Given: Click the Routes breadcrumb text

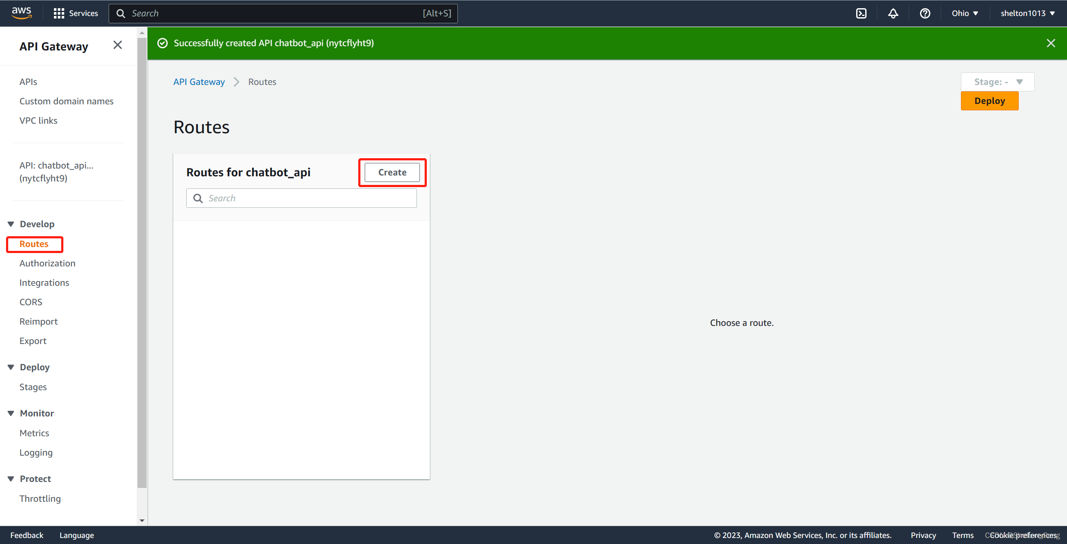Looking at the screenshot, I should point(262,82).
